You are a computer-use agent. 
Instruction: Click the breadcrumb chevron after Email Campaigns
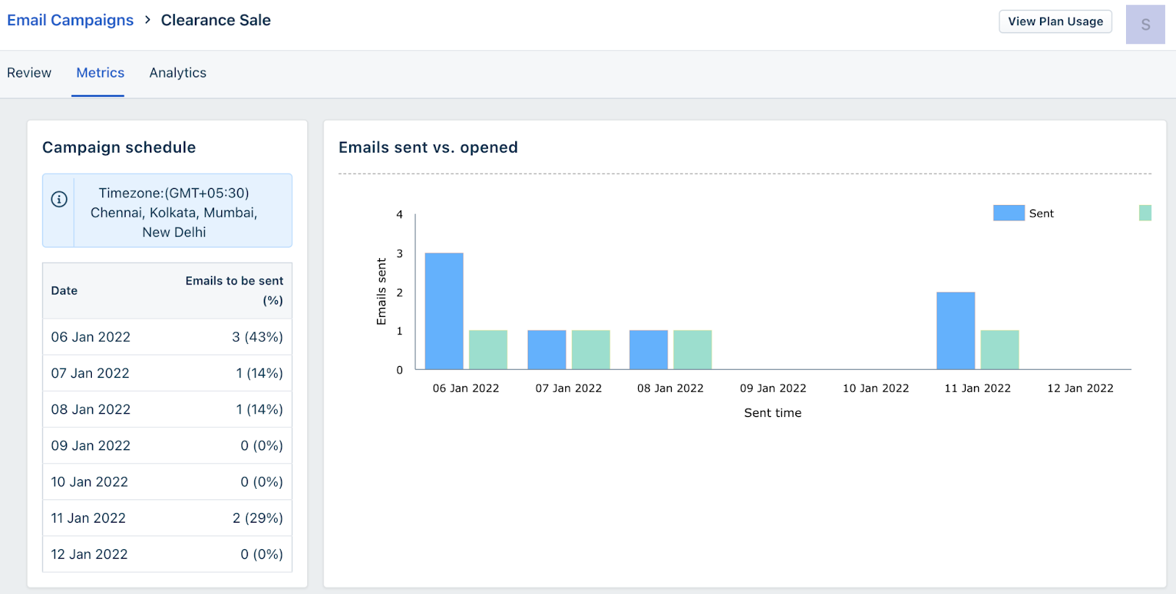coord(147,20)
